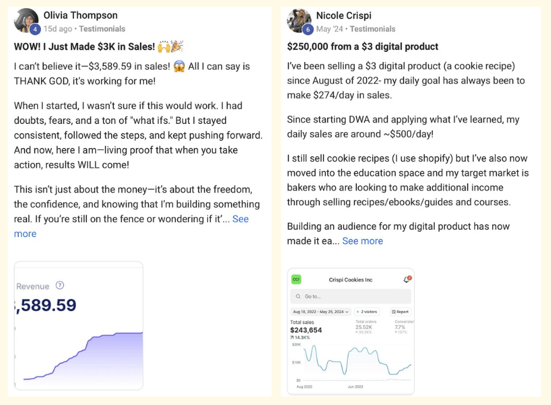Open Testimonials category on Nicole's post
The height and width of the screenshot is (405, 551).
click(373, 29)
